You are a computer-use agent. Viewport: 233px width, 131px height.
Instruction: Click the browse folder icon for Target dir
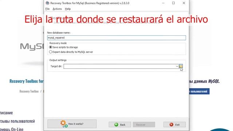pos(181,66)
